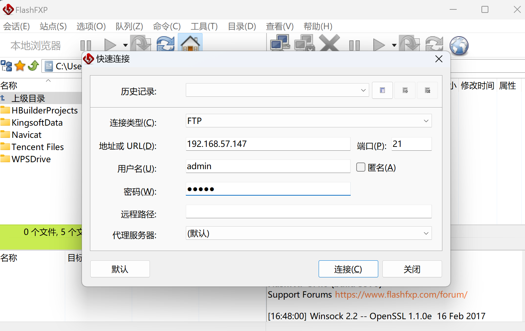The width and height of the screenshot is (525, 331).
Task: Open the 队列(Z) menu
Action: click(129, 26)
